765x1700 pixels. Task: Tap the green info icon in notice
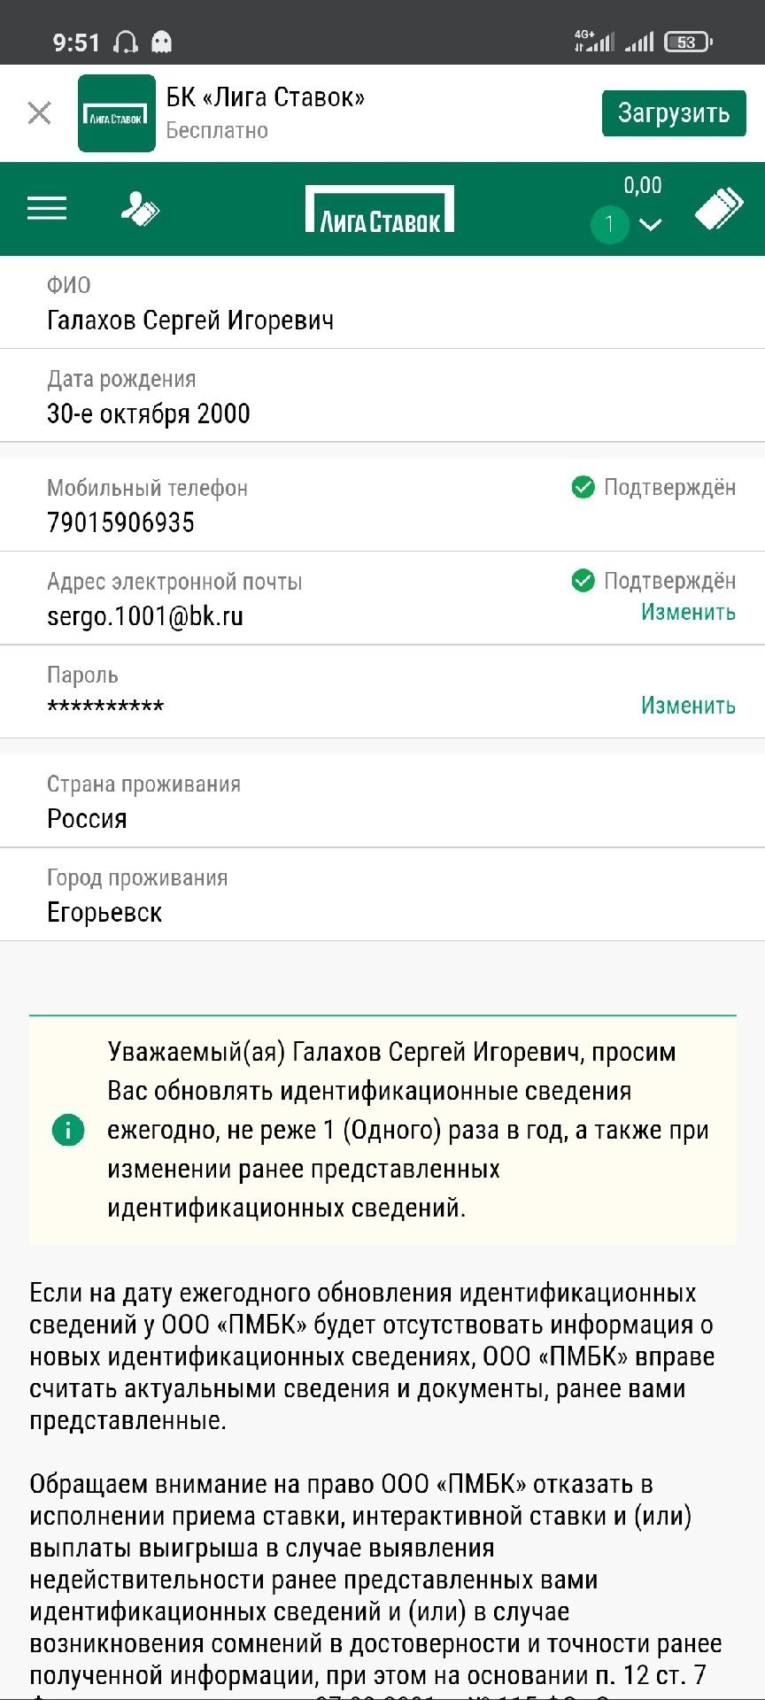(68, 1130)
